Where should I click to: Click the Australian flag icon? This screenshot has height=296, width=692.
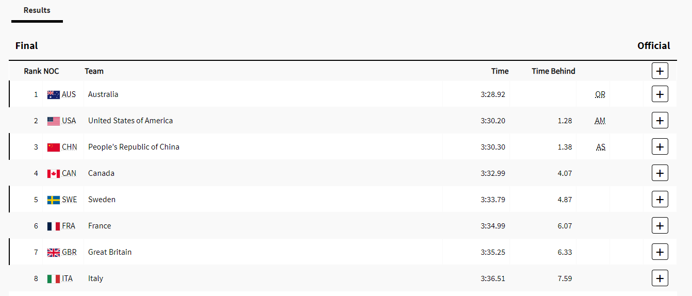(54, 95)
